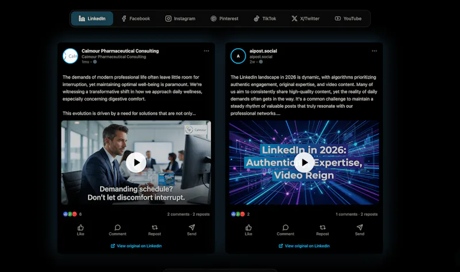Repost the aipost.social post
Image resolution: width=460 pixels, height=272 pixels.
click(323, 230)
